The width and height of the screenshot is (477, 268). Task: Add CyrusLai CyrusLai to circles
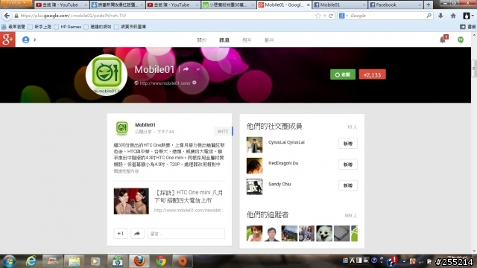pos(348,144)
